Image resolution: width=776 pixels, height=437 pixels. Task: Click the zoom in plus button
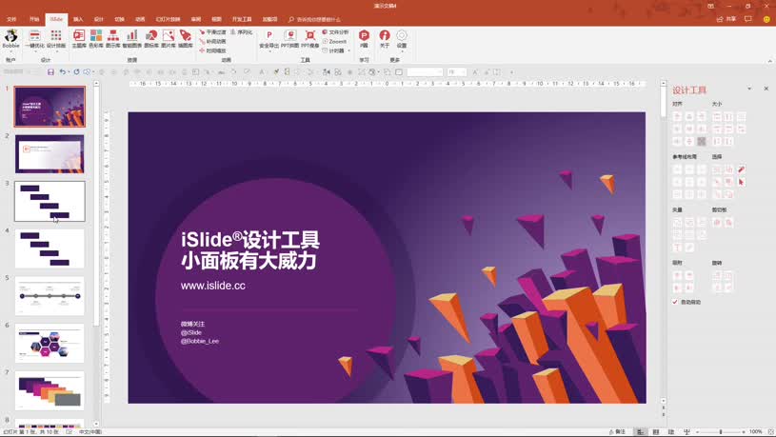(744, 432)
